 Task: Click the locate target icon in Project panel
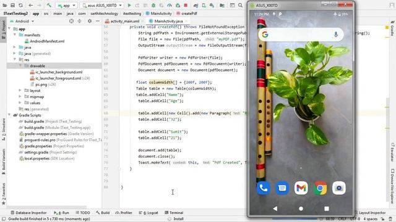(72, 21)
